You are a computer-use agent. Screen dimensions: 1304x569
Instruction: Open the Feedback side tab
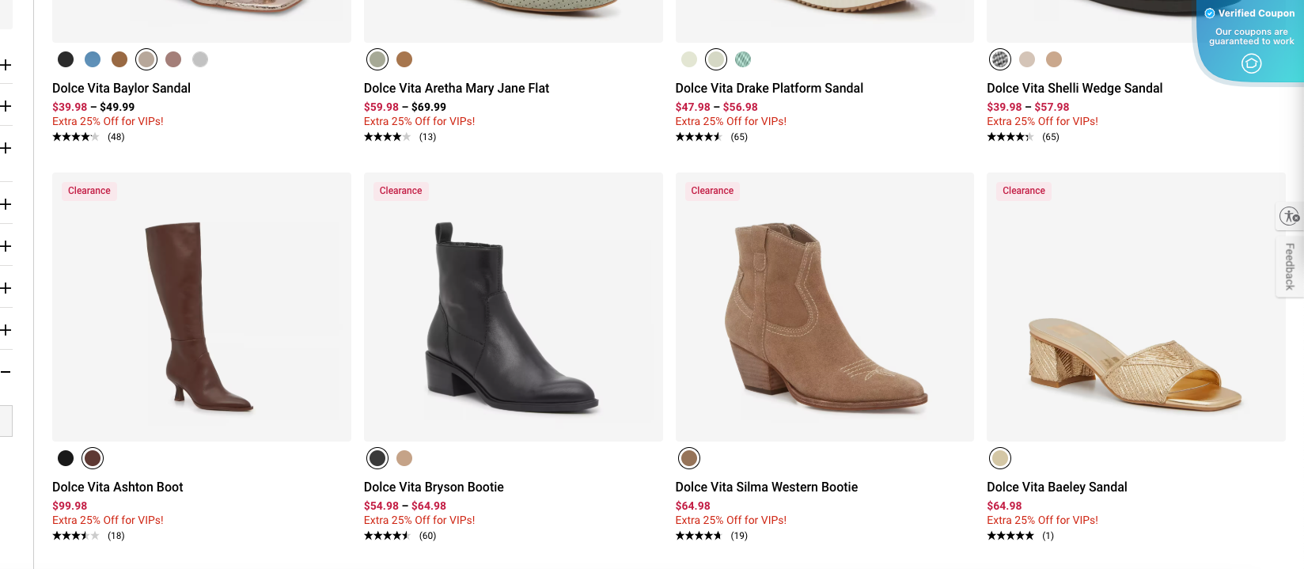[x=1291, y=267]
